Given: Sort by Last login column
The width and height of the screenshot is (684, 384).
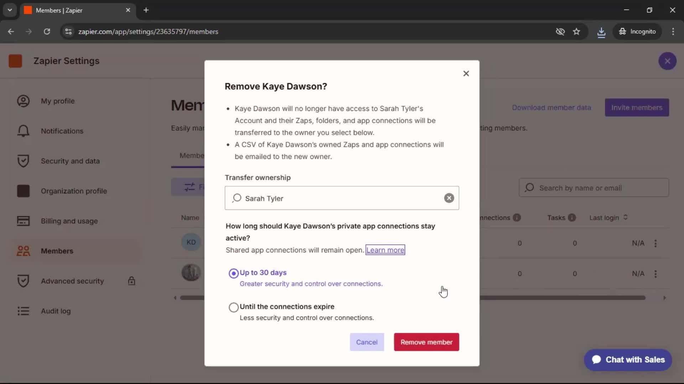Looking at the screenshot, I should (x=608, y=218).
